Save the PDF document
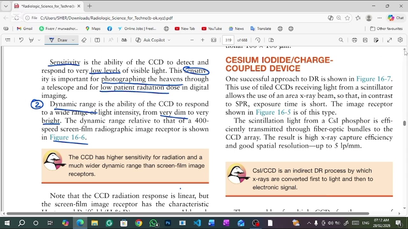Viewport: 408px width, 229px height. tap(365, 40)
